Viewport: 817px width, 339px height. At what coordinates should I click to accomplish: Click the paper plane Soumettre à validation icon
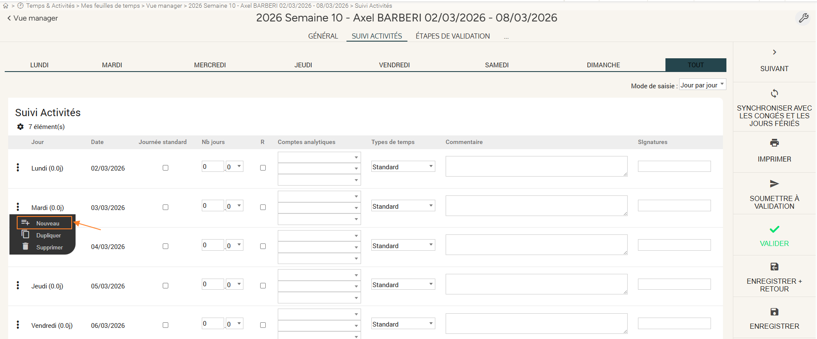click(774, 184)
